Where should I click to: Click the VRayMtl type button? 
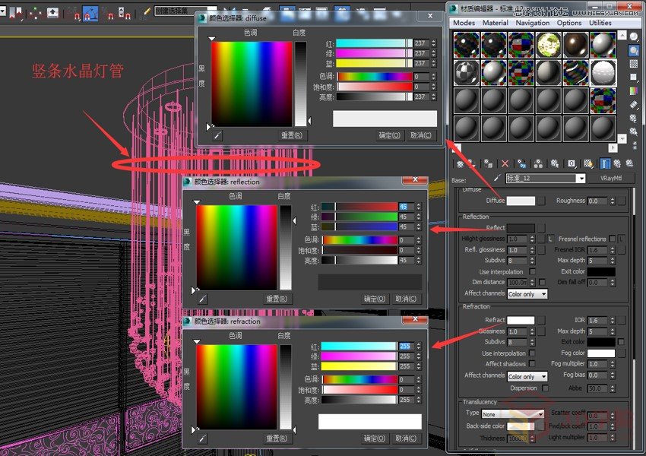[x=612, y=179]
